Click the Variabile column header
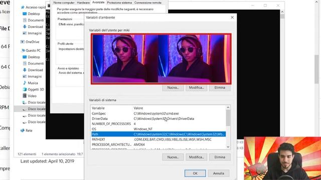 click(98, 108)
